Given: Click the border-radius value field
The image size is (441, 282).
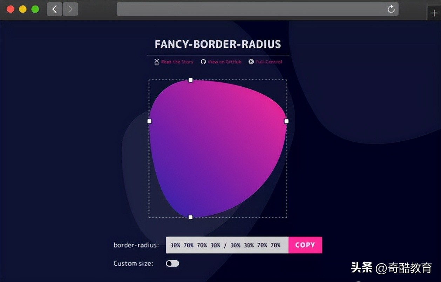Looking at the screenshot, I should (x=227, y=245).
